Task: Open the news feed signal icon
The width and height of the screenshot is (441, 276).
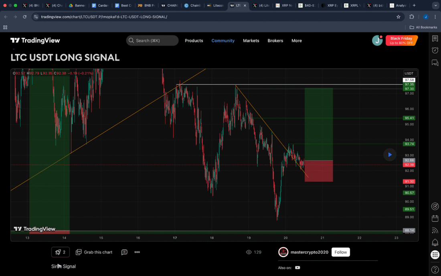Action: pyautogui.click(x=435, y=230)
